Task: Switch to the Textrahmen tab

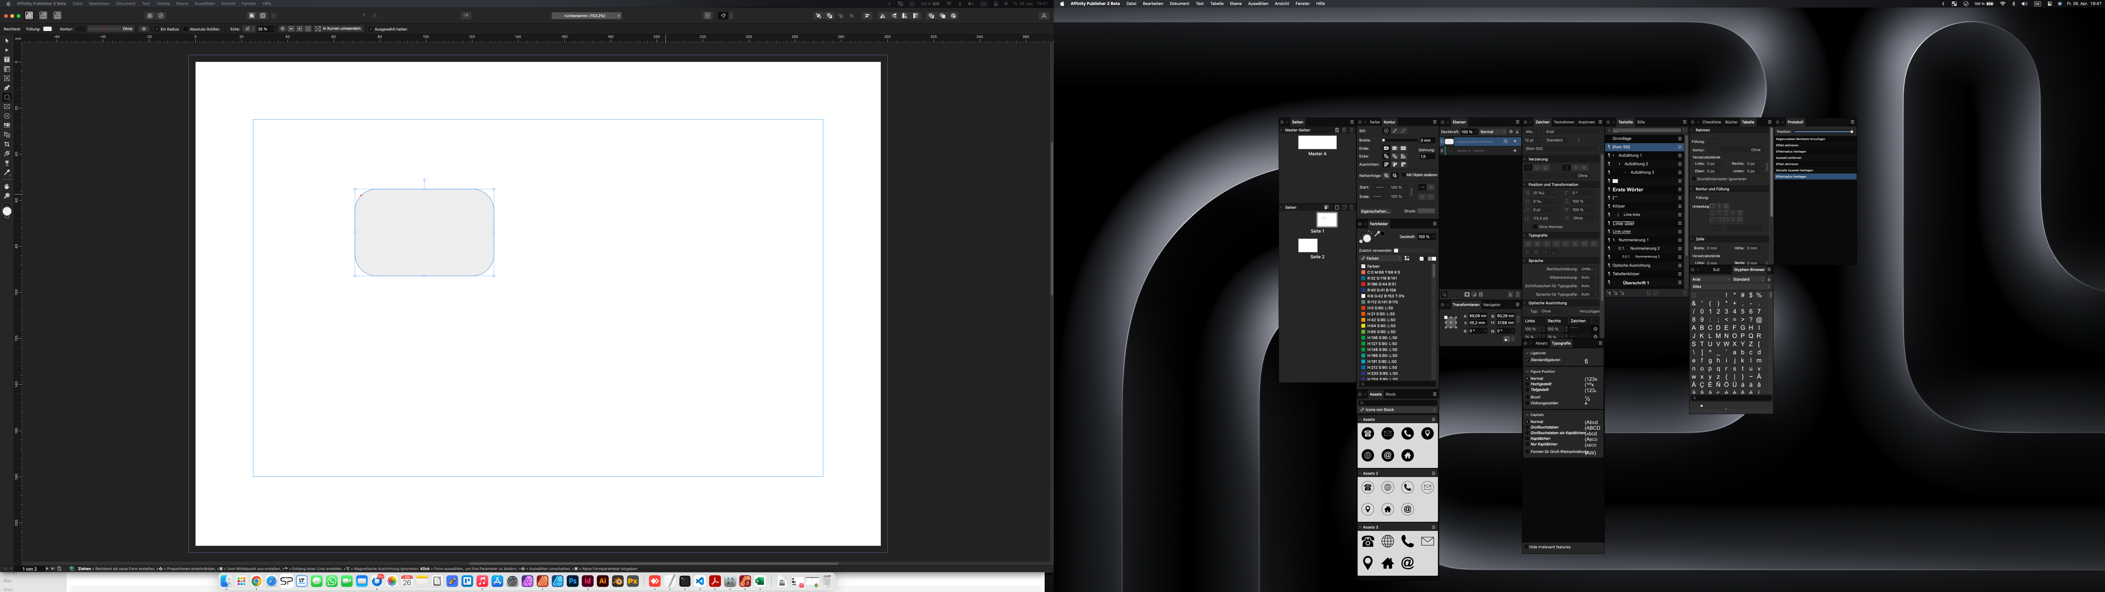Action: pyautogui.click(x=1564, y=122)
